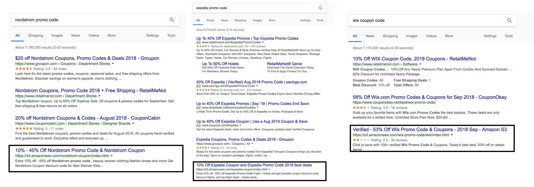Open More menu in nordstrom results

pyautogui.click(x=112, y=35)
